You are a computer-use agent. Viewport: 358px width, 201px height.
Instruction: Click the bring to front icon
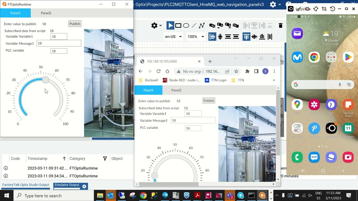coord(212,26)
